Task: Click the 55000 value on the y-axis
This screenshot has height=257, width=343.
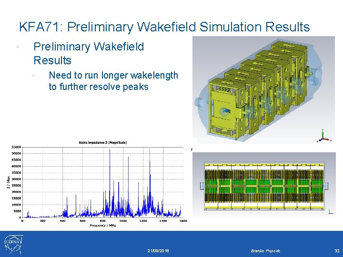Action: click(17, 147)
